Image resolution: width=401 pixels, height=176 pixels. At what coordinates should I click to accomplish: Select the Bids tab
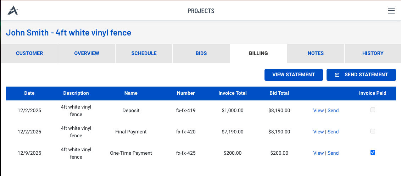coord(201,54)
